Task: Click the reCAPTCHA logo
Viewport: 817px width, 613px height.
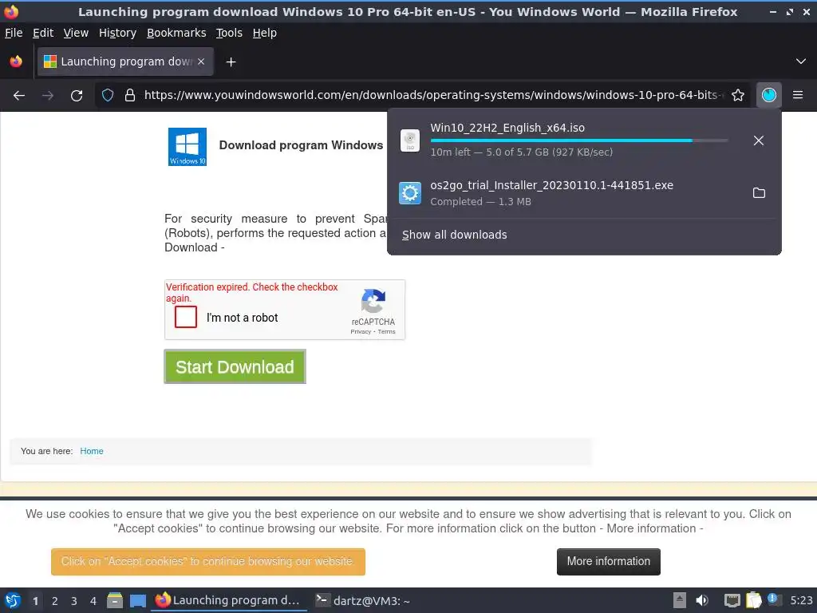Action: pos(373,302)
